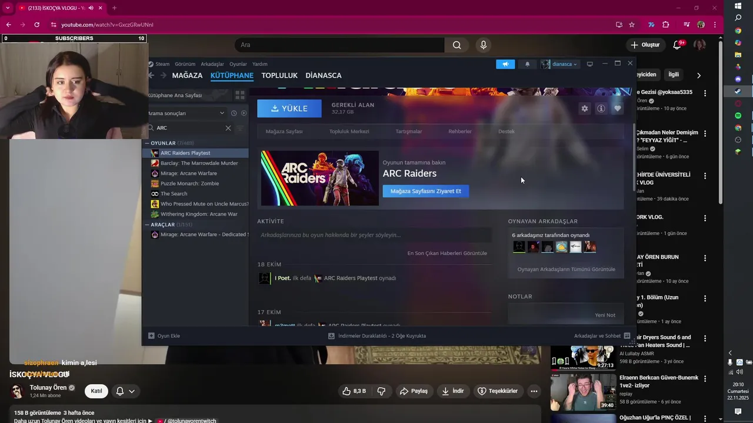
Task: Open Discord from the Windows taskbar
Action: click(x=738, y=79)
